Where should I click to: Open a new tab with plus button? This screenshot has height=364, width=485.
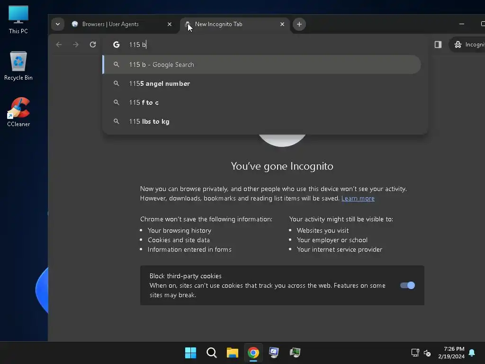(x=299, y=24)
